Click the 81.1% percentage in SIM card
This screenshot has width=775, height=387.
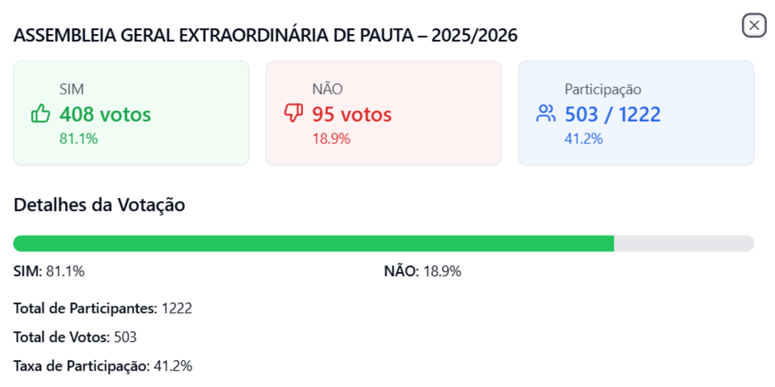(x=78, y=139)
